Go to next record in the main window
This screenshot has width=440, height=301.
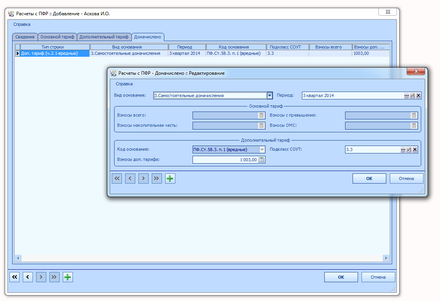pyautogui.click(x=41, y=277)
